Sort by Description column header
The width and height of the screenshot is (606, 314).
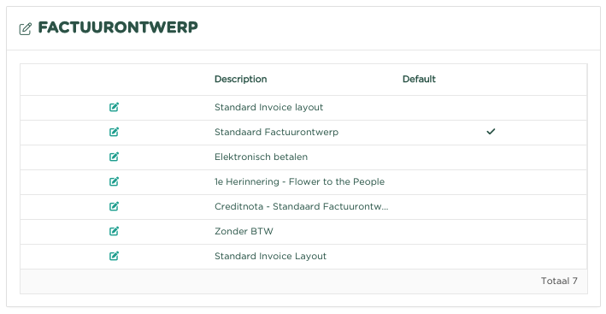click(241, 80)
